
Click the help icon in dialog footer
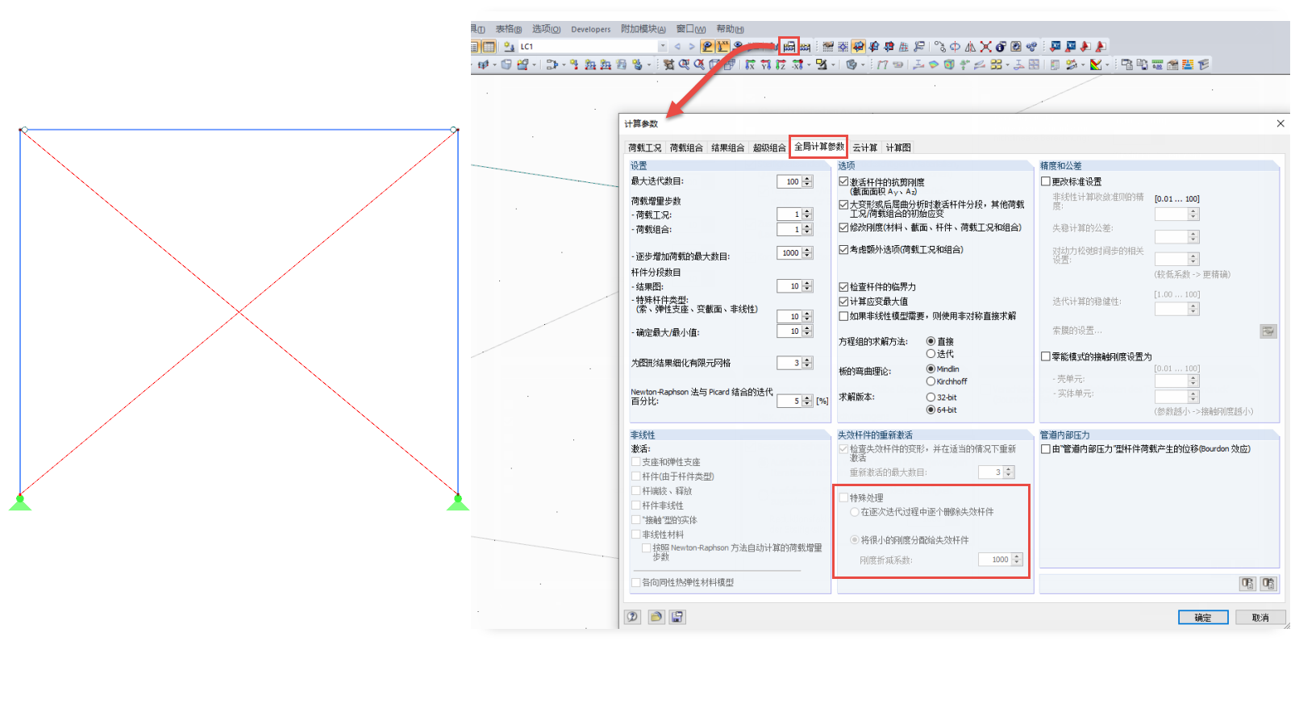pos(633,617)
